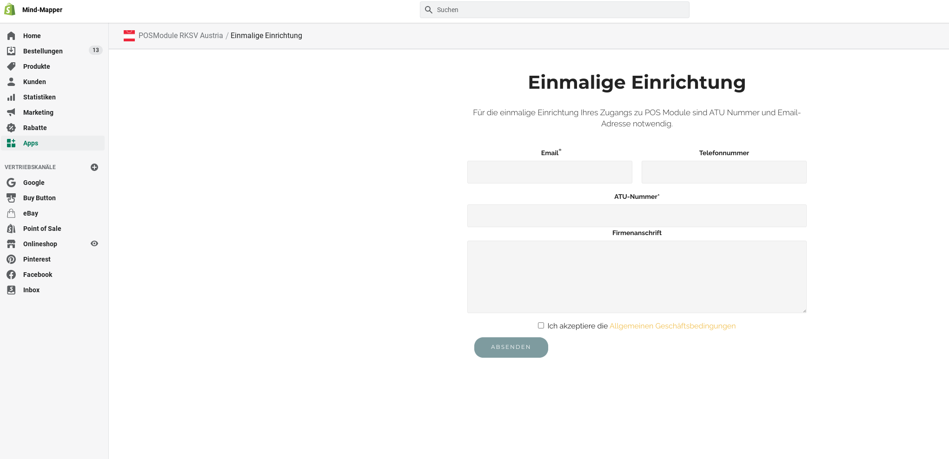Click the Einmalige Einrichtung breadcrumb text

[x=266, y=36]
